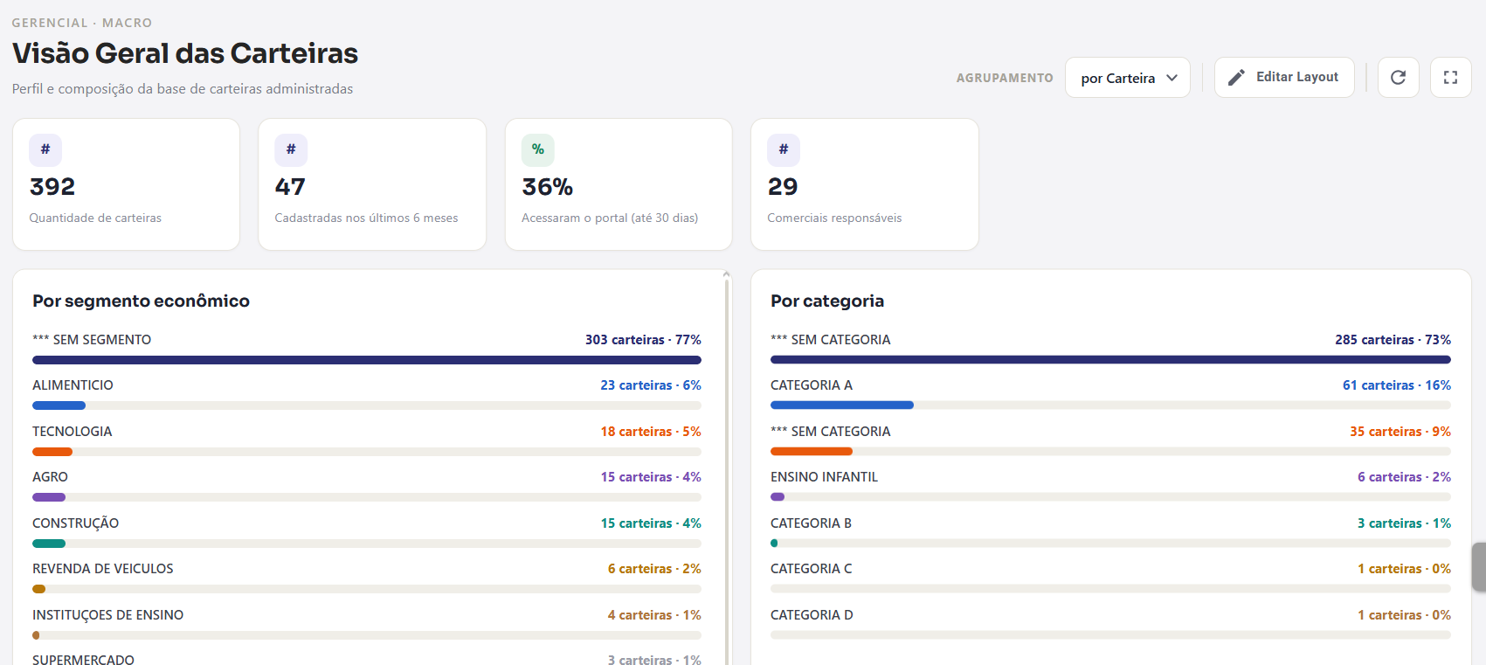Click the page vertical scrollbar thumb
The height and width of the screenshot is (665, 1486).
pyautogui.click(x=1478, y=567)
